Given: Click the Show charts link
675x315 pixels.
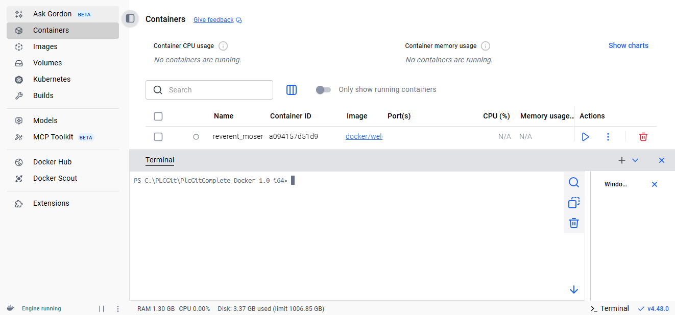Looking at the screenshot, I should pos(628,45).
